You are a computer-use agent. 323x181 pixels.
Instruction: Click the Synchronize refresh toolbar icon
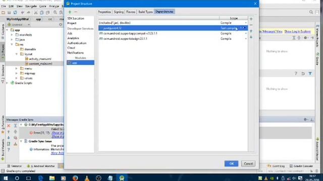(x=15, y=13)
